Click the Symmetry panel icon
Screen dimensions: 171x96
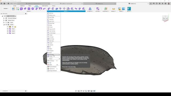click(90, 9)
